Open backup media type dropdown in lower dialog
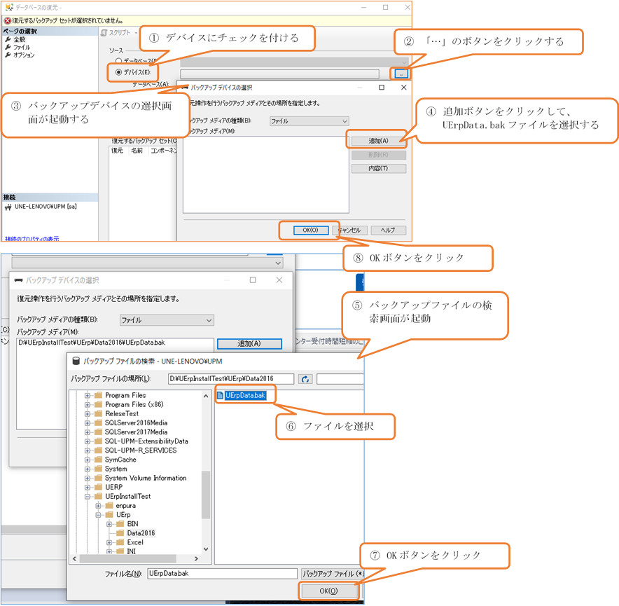This screenshot has height=606, width=619. point(167,320)
